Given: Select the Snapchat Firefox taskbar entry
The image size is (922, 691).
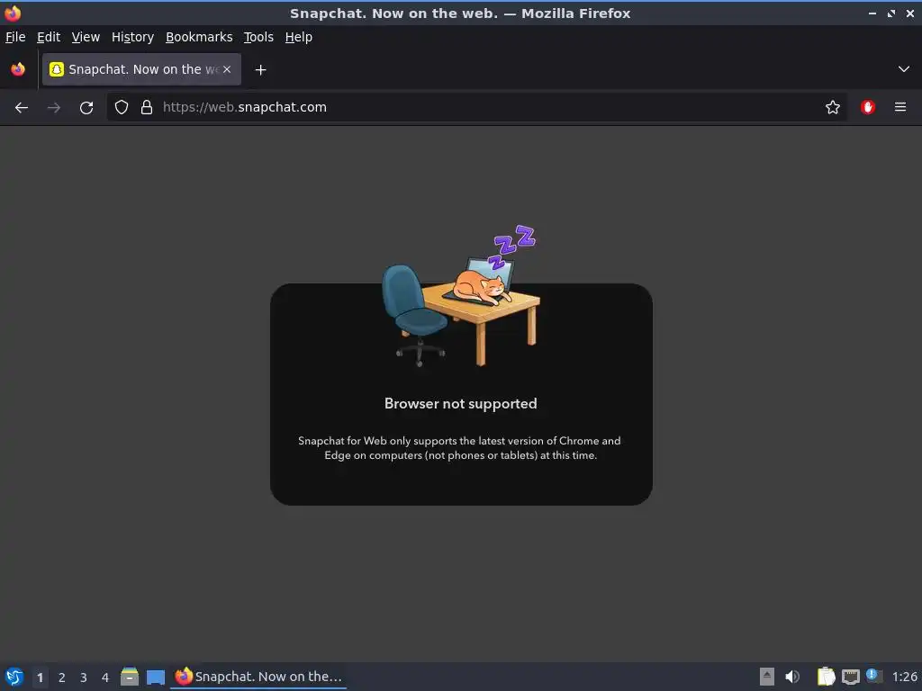Looking at the screenshot, I should pos(258,677).
